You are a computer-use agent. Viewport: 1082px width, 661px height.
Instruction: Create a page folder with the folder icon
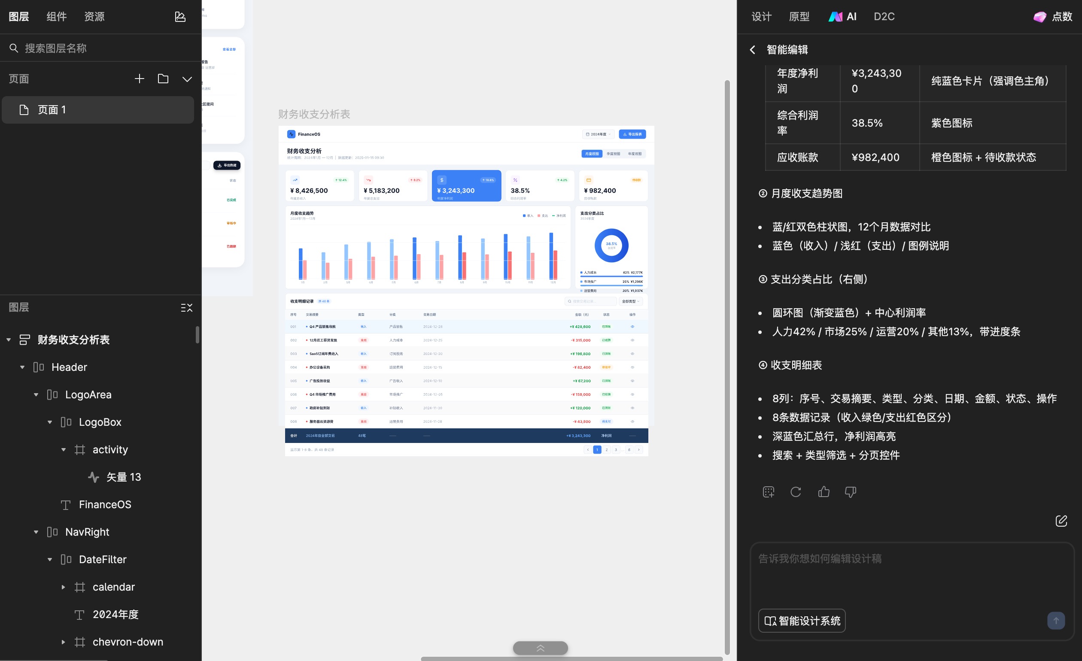[163, 79]
